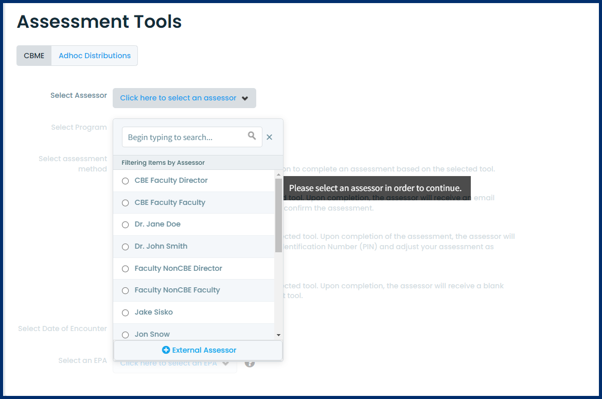Click the magnifying glass search icon
This screenshot has height=399, width=602.
pyautogui.click(x=252, y=136)
